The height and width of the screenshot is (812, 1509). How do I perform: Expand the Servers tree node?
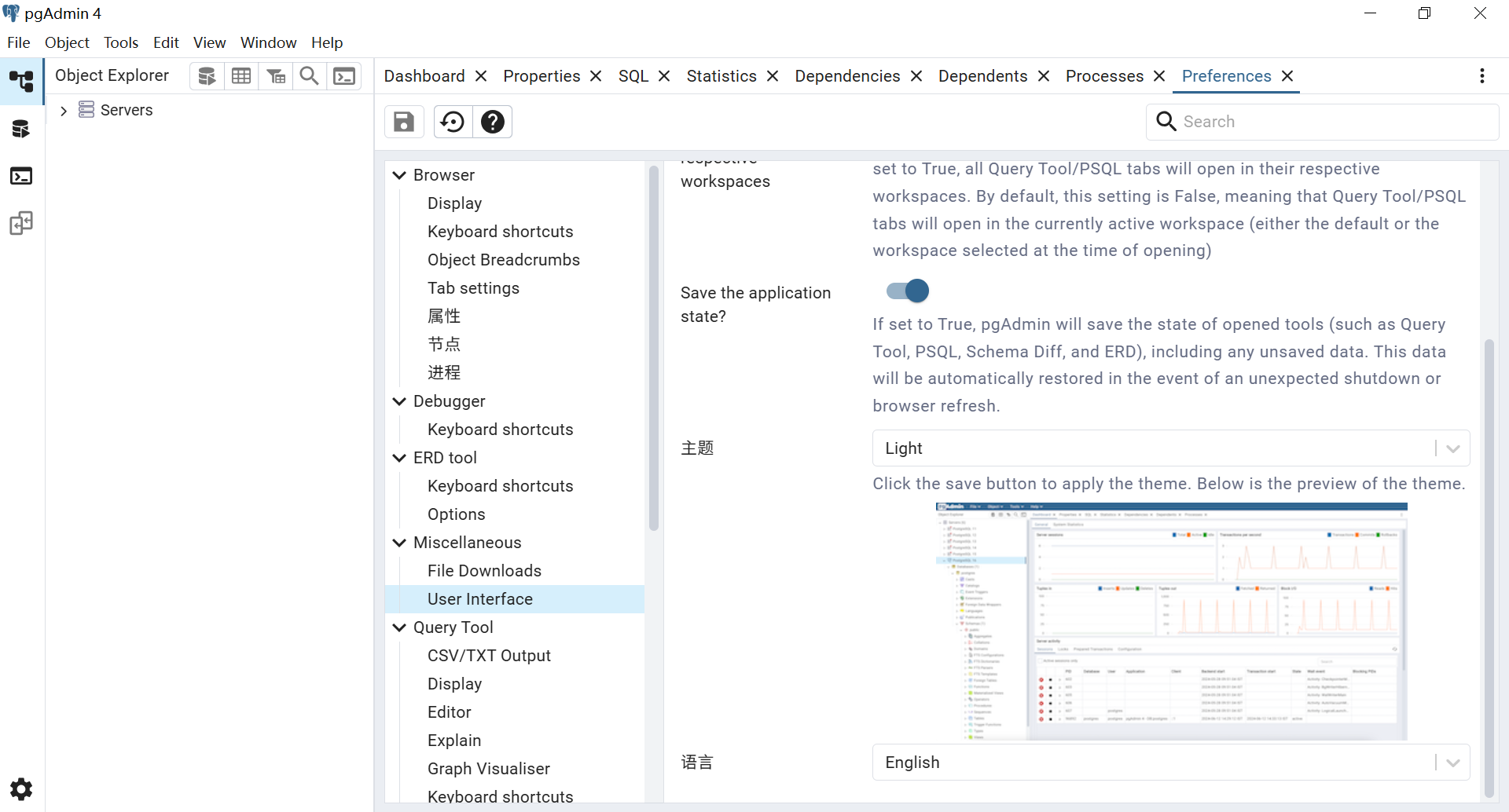64,111
